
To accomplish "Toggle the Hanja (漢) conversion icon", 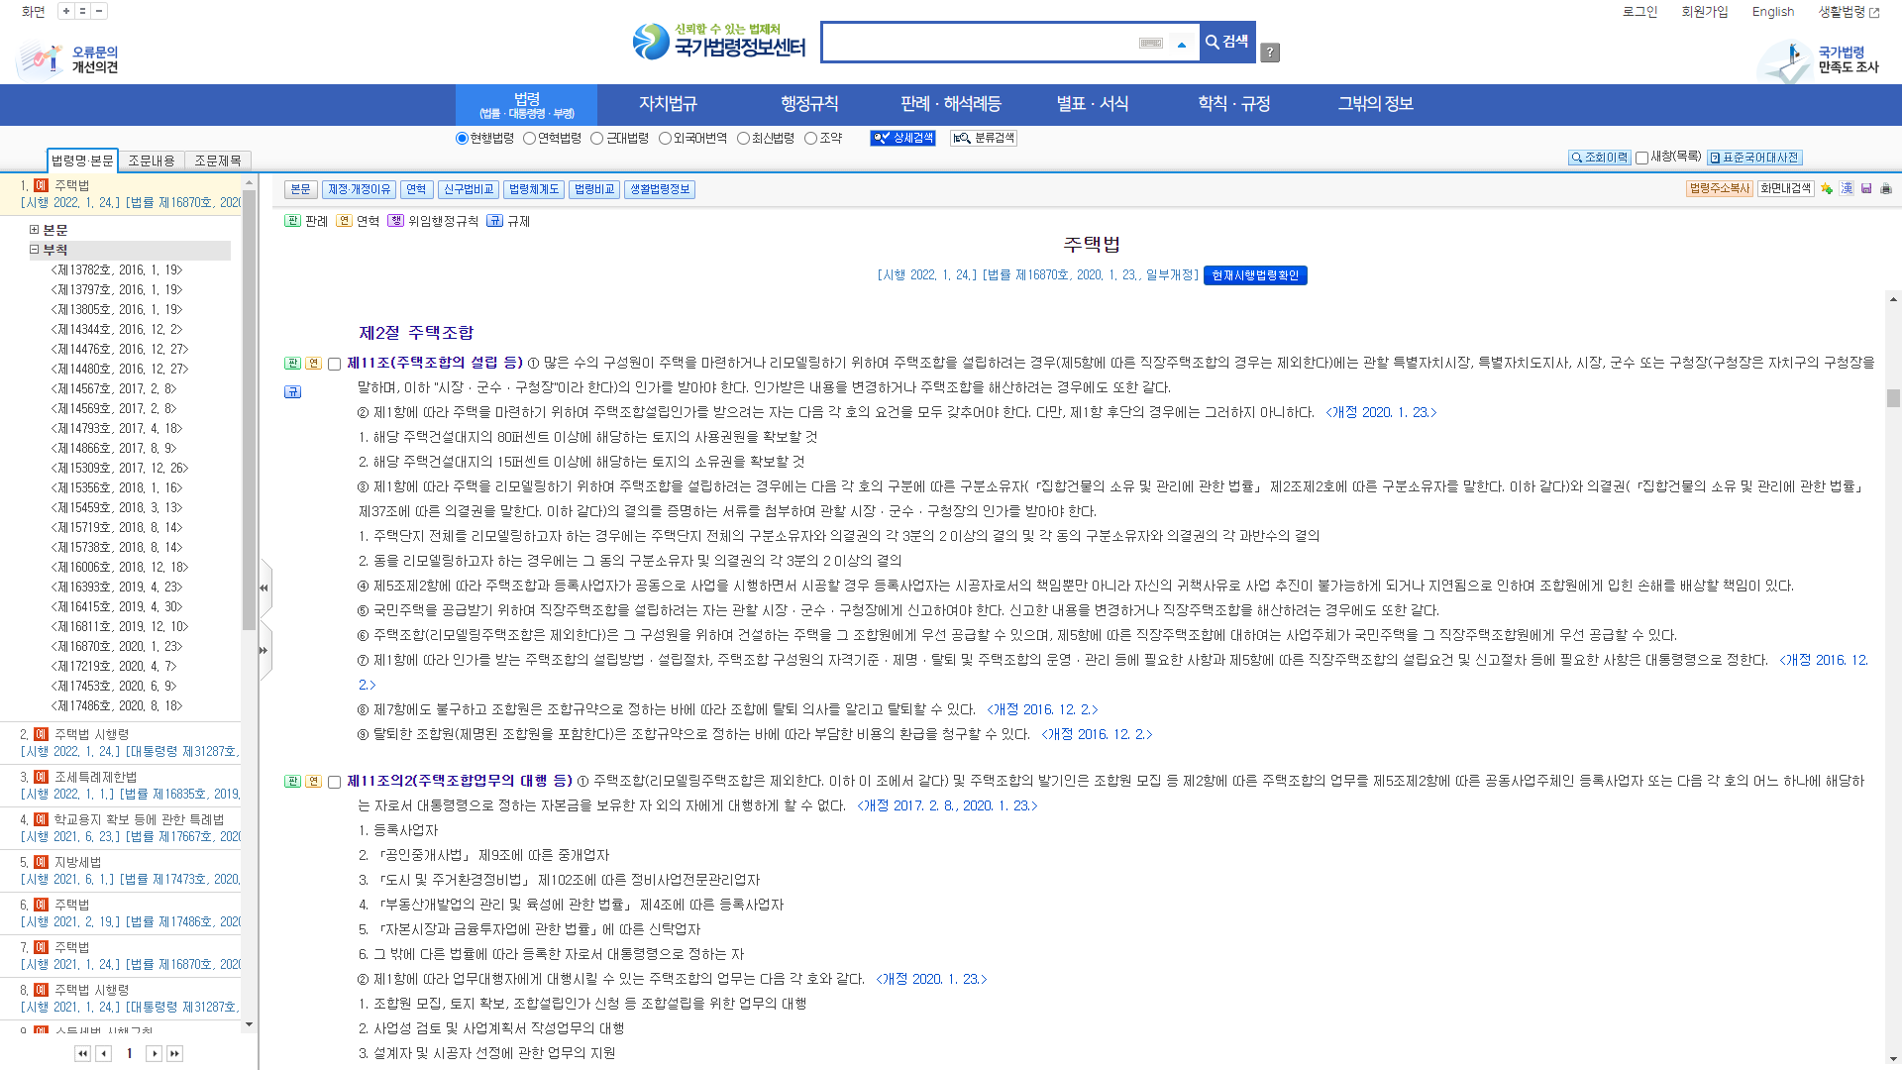I will point(1847,189).
